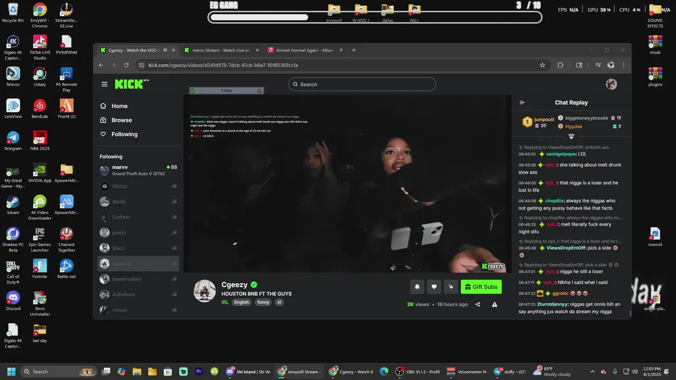Open Epic Games Launcher desktop icon
676x380 pixels.
pyautogui.click(x=40, y=240)
